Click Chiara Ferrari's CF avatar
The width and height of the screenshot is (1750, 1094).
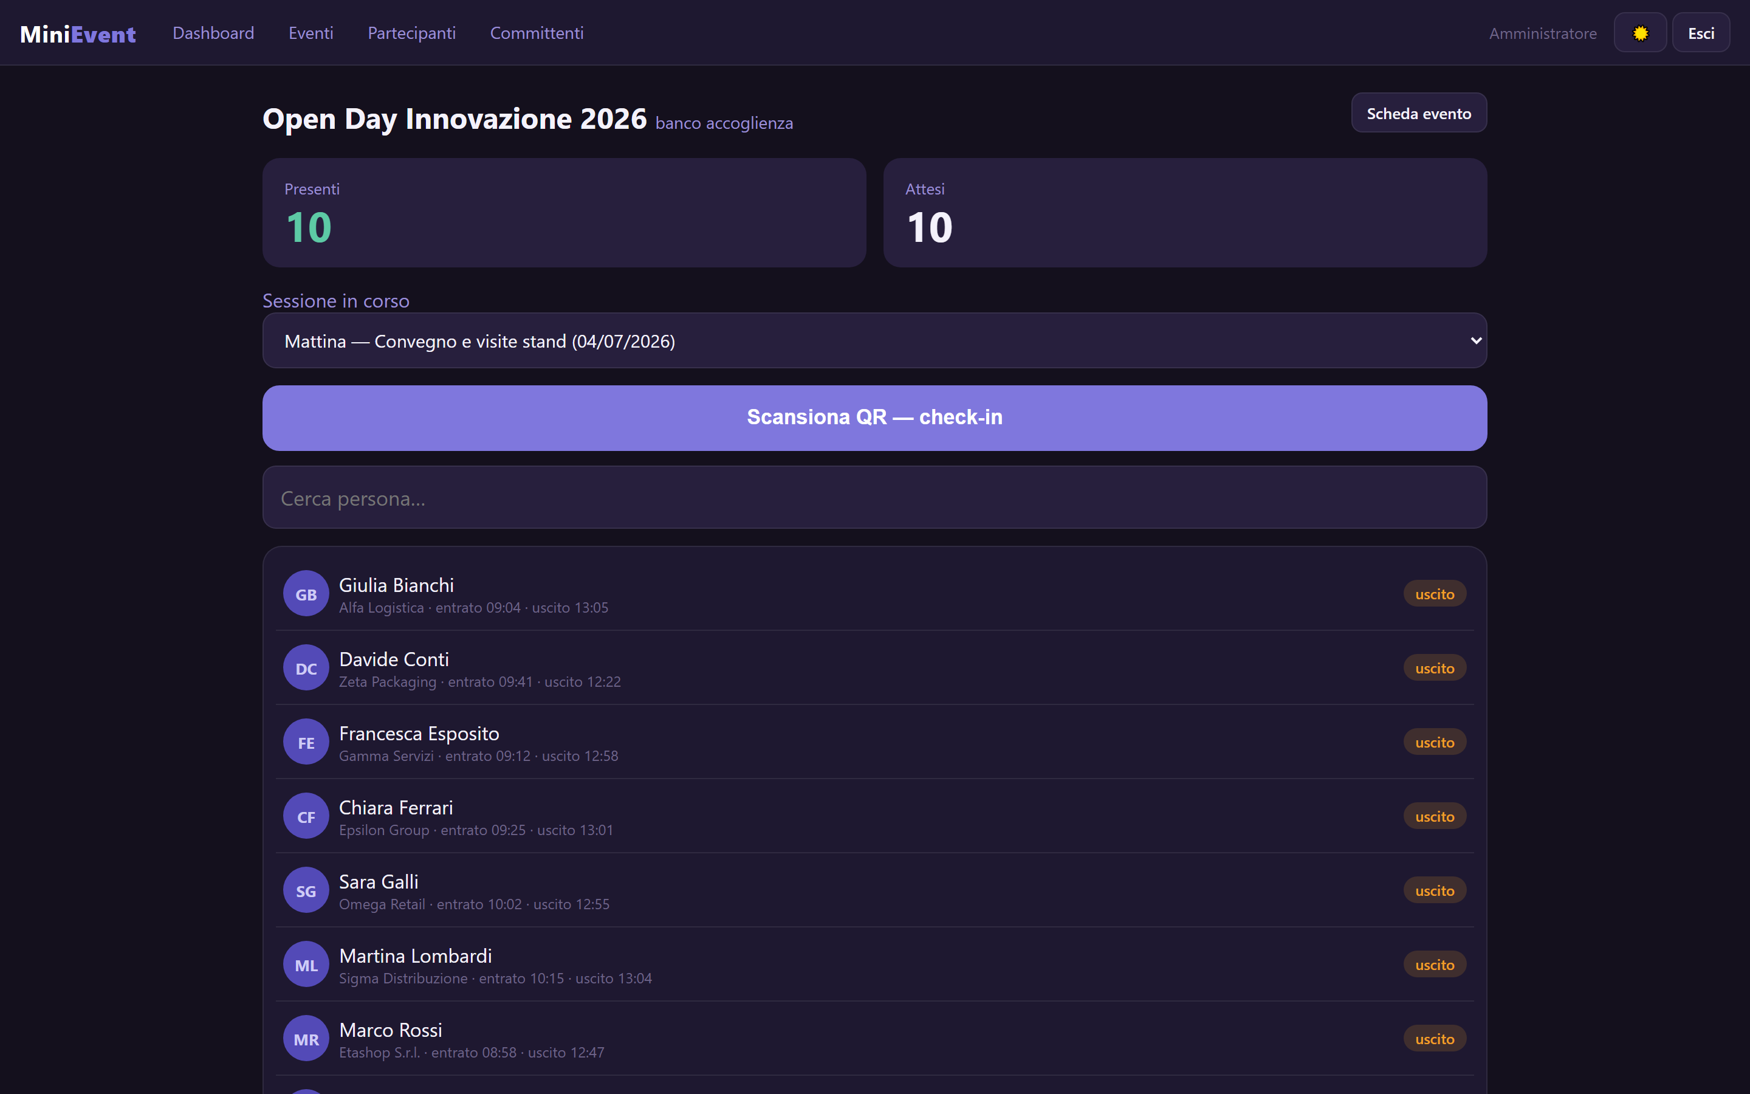tap(306, 816)
